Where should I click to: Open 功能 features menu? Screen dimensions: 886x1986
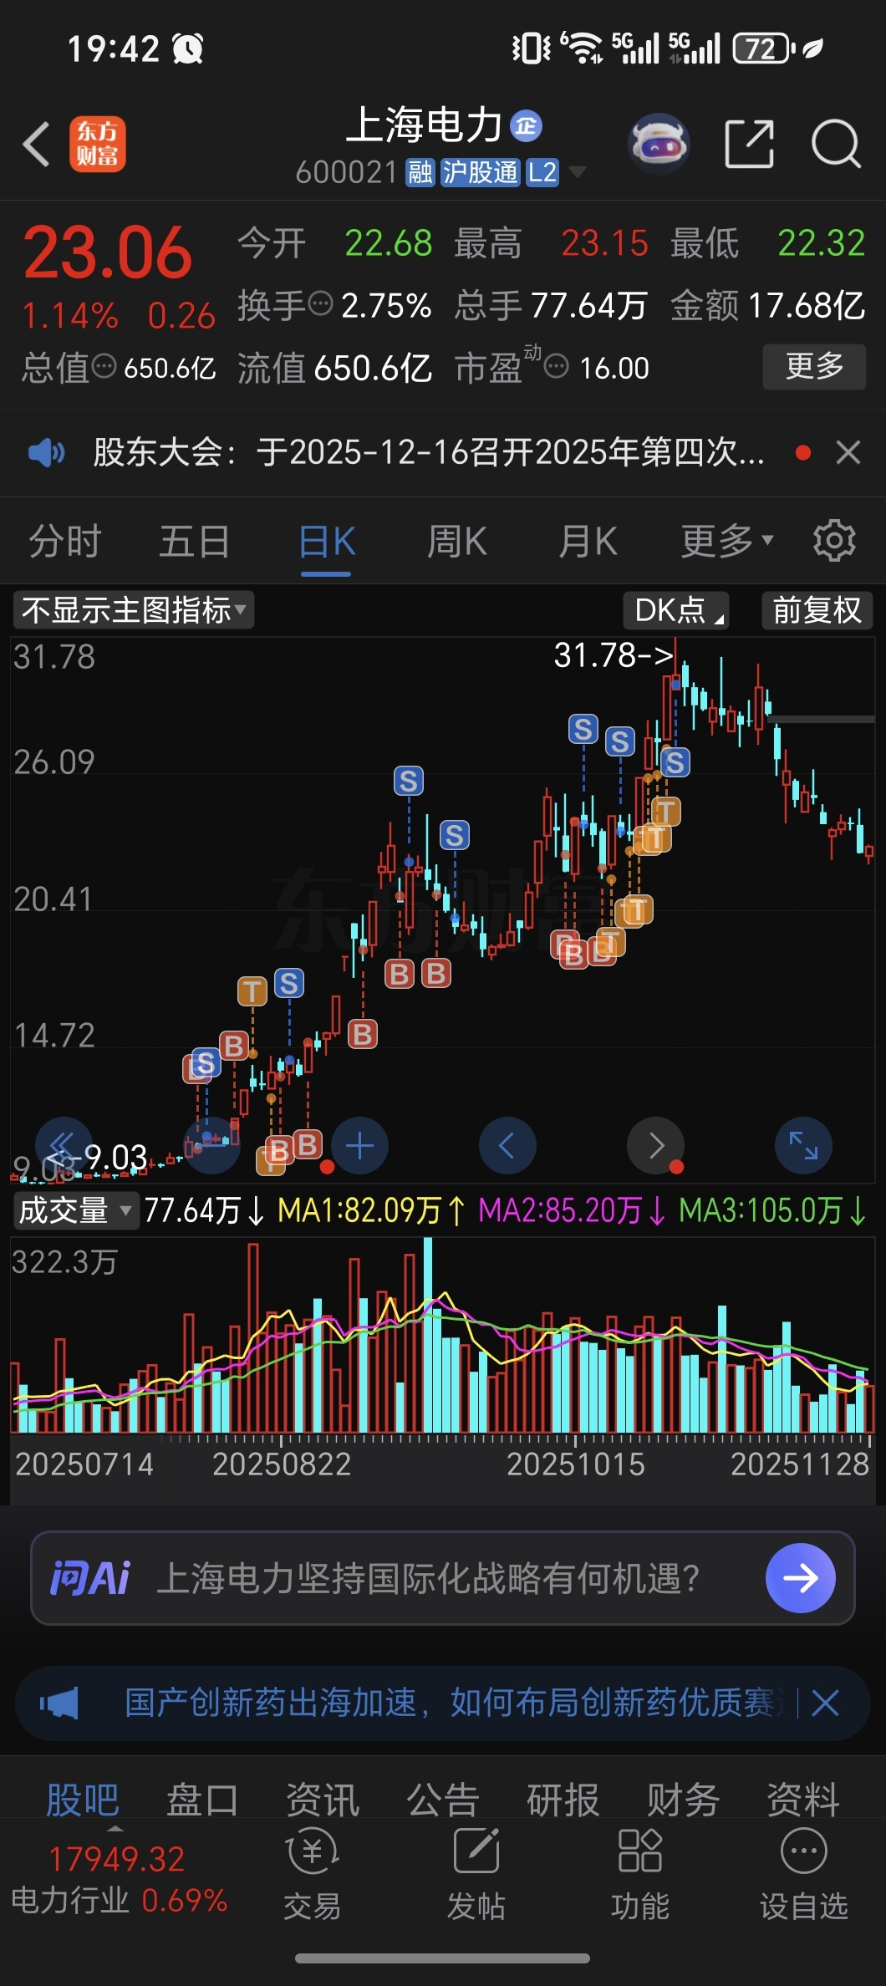point(640,1874)
